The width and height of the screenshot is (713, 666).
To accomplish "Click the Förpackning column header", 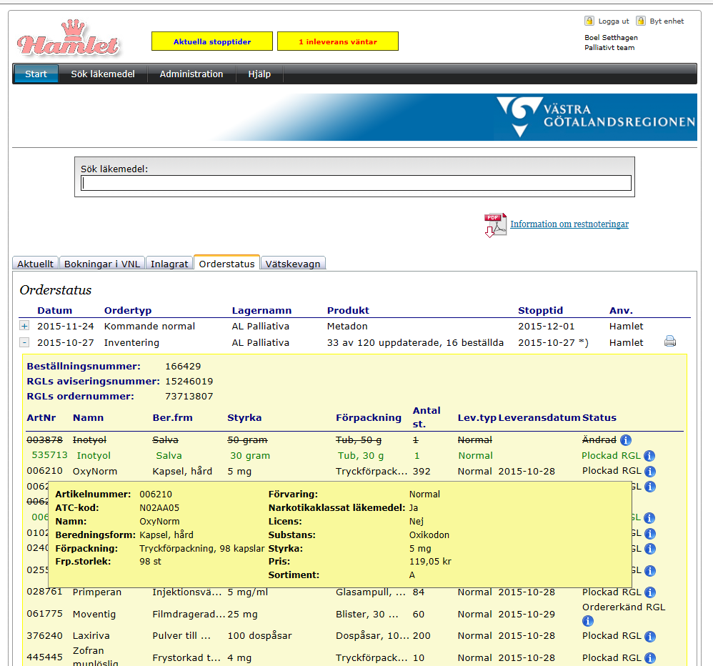I will click(x=369, y=417).
